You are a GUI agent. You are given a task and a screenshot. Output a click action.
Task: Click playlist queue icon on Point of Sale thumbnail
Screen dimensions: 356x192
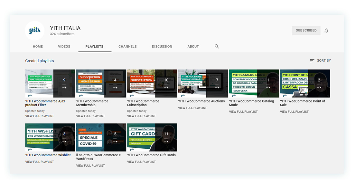[319, 86]
